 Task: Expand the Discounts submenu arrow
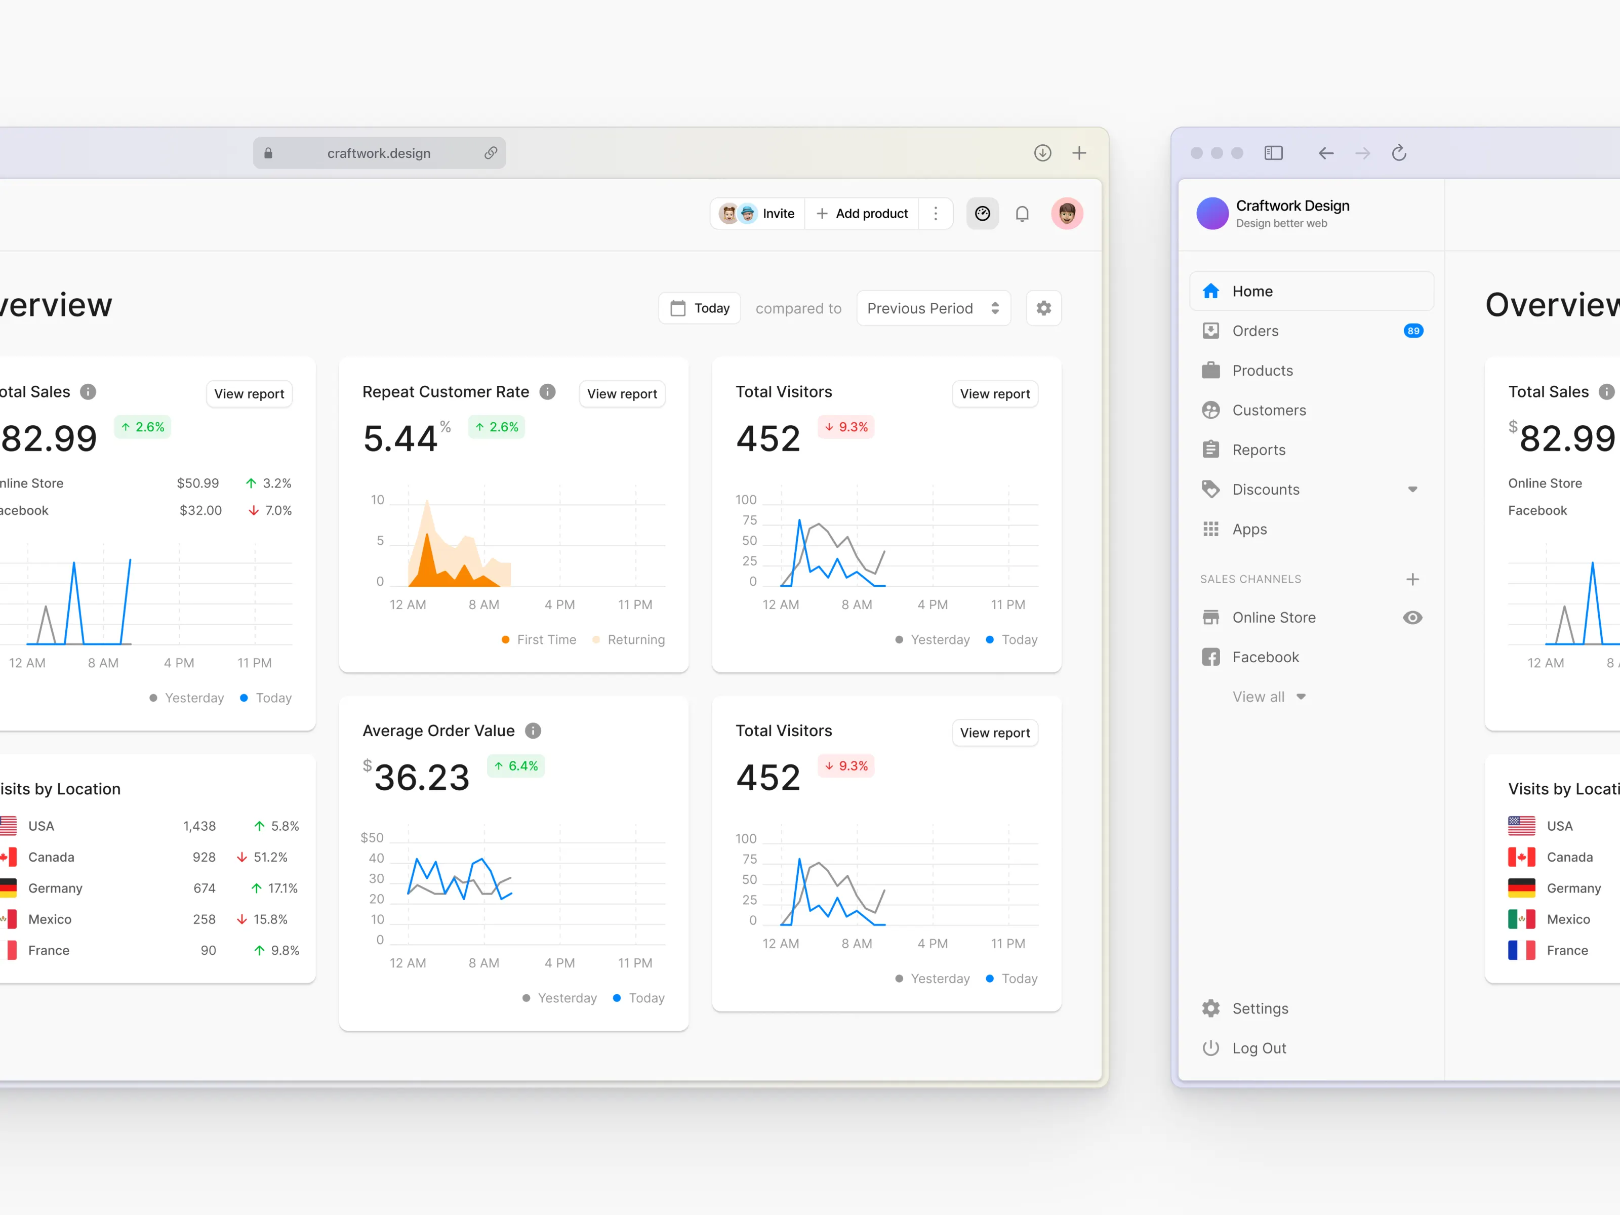1413,489
